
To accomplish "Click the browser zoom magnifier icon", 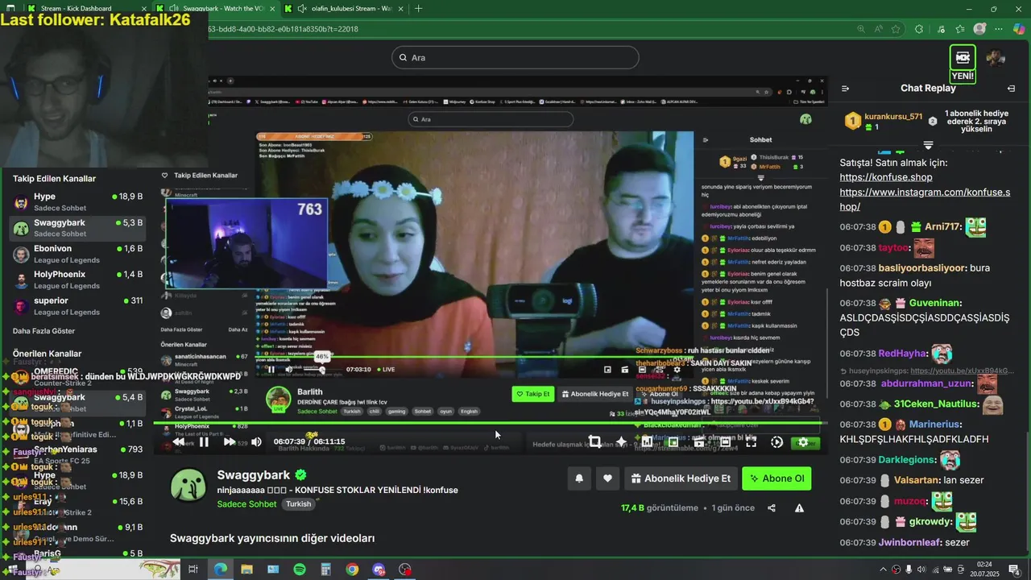I will (861, 29).
